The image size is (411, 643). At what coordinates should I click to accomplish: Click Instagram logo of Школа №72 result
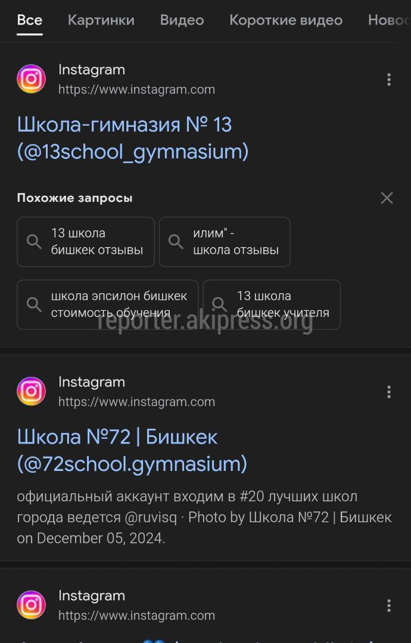click(31, 391)
